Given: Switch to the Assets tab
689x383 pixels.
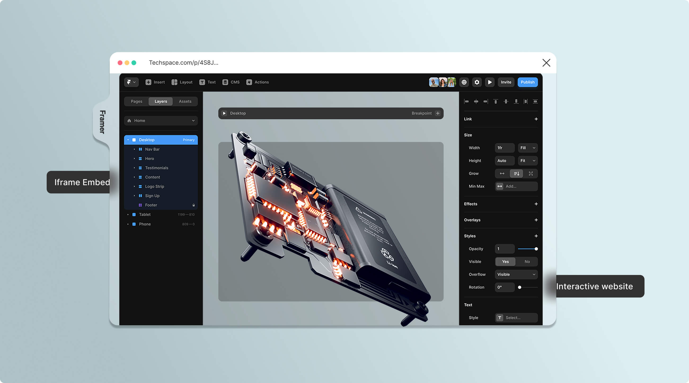Looking at the screenshot, I should point(185,101).
